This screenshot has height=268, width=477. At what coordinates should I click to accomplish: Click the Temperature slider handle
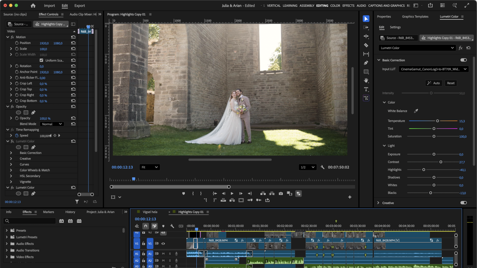[437, 121]
